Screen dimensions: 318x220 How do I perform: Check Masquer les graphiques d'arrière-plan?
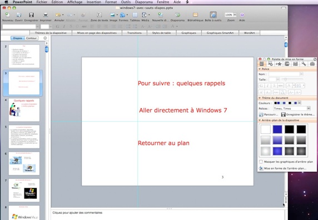[x=261, y=162]
